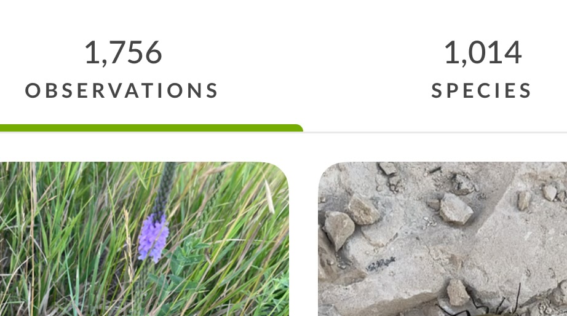
Task: Switch to the Species tab
Action: (x=481, y=69)
